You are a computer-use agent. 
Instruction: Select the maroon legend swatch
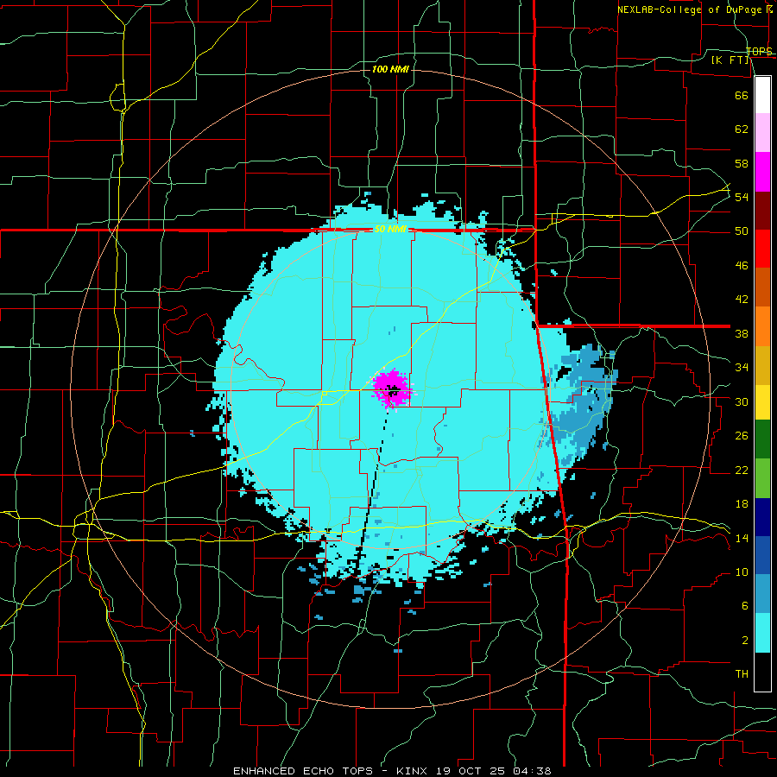pos(762,210)
